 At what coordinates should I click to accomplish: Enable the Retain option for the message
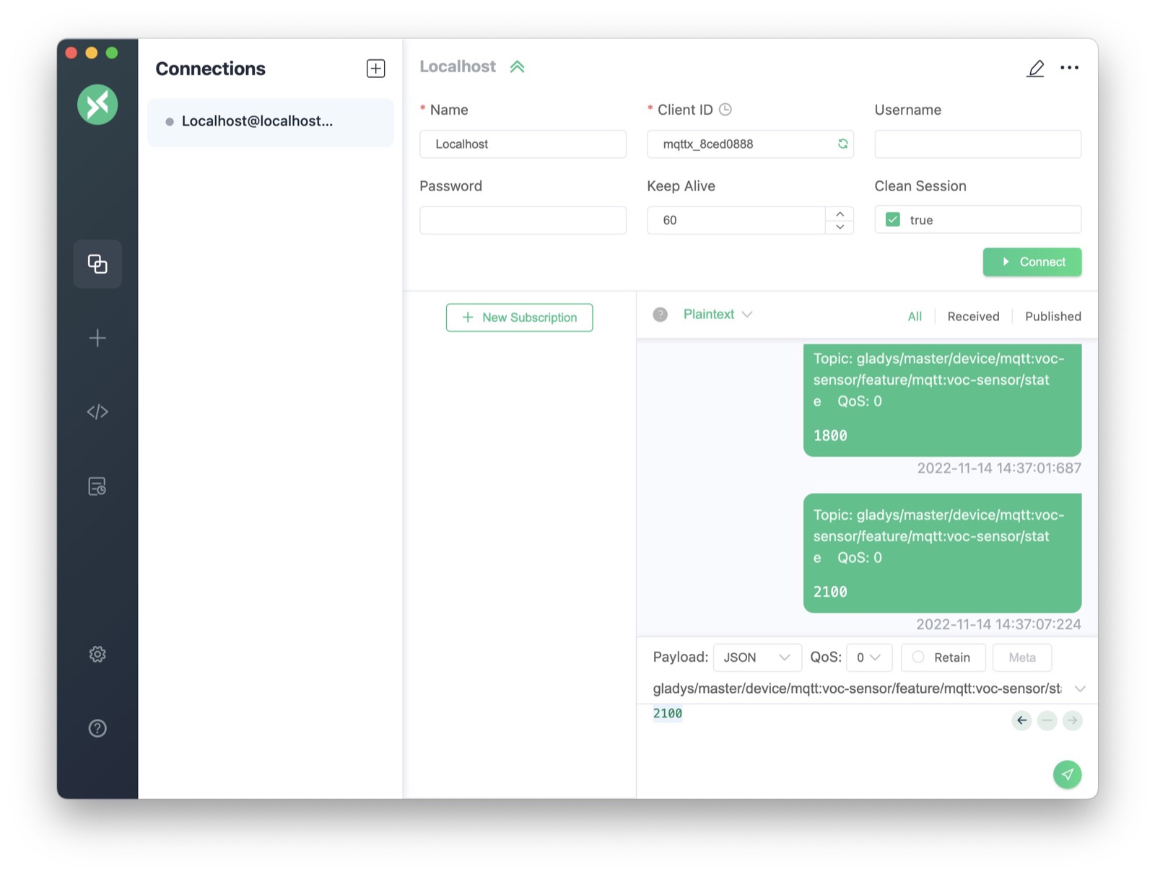point(918,657)
